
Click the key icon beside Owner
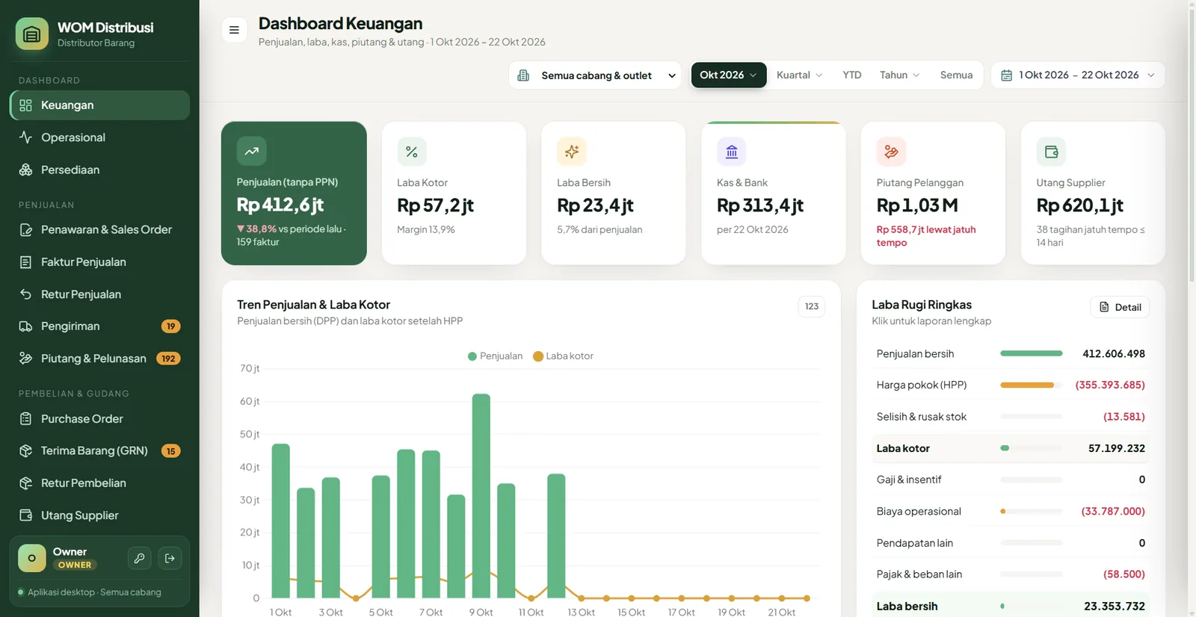[x=139, y=558]
